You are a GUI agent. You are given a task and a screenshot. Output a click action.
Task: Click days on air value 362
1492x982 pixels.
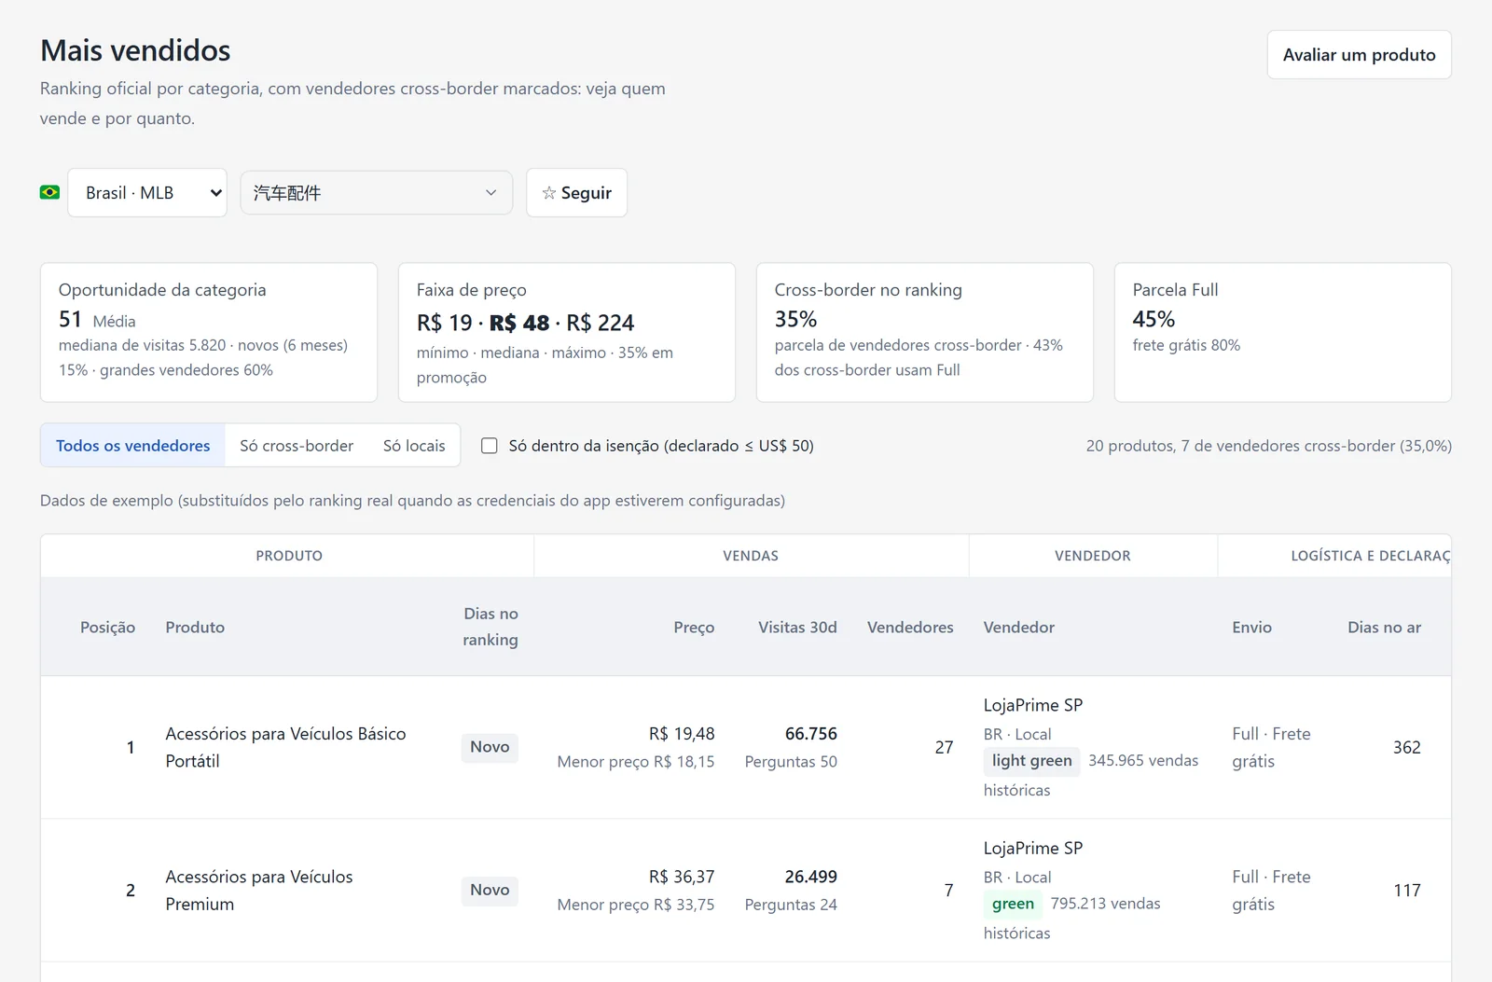pyautogui.click(x=1406, y=747)
